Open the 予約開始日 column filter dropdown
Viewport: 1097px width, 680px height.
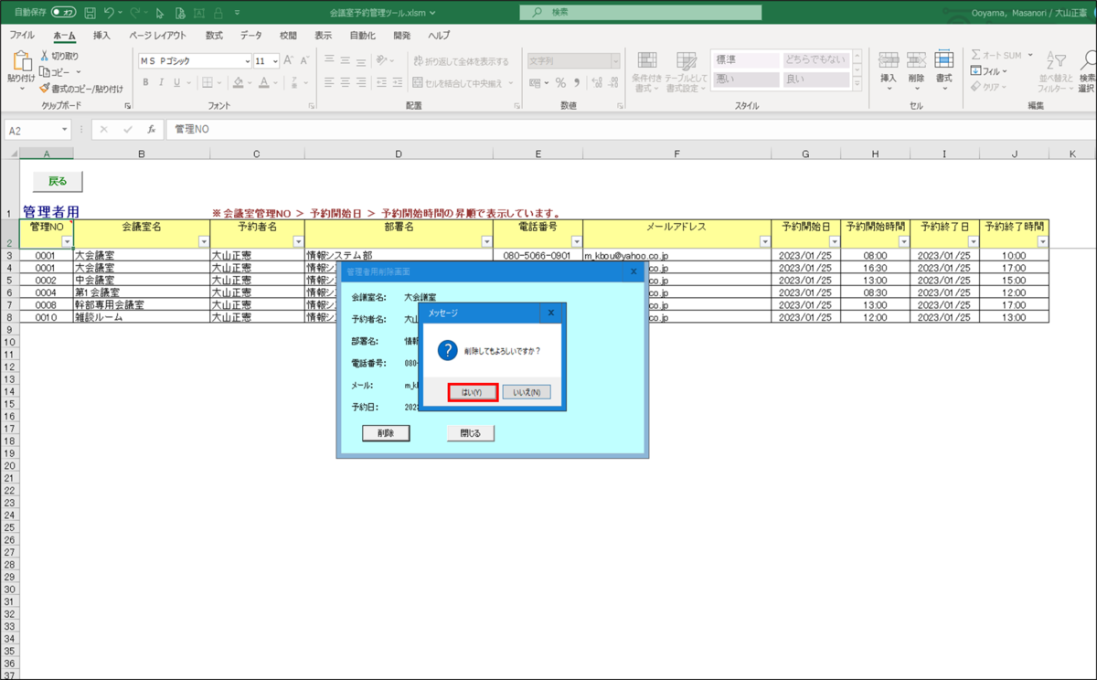tap(835, 241)
